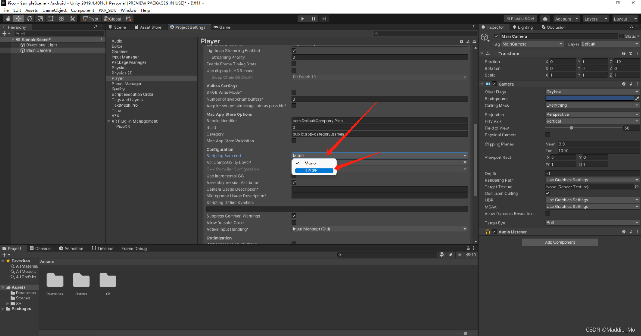Enable Allow 'unsafe' Code checkbox

click(x=294, y=222)
